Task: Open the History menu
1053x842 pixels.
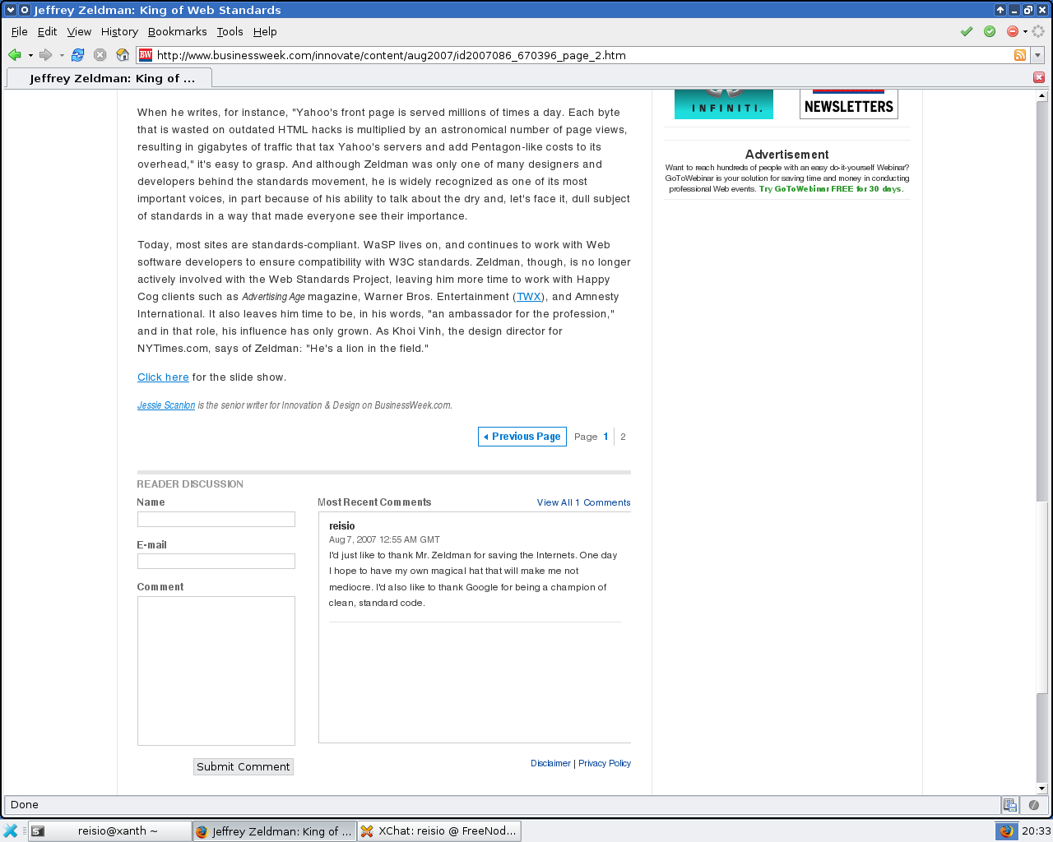Action: [x=119, y=31]
